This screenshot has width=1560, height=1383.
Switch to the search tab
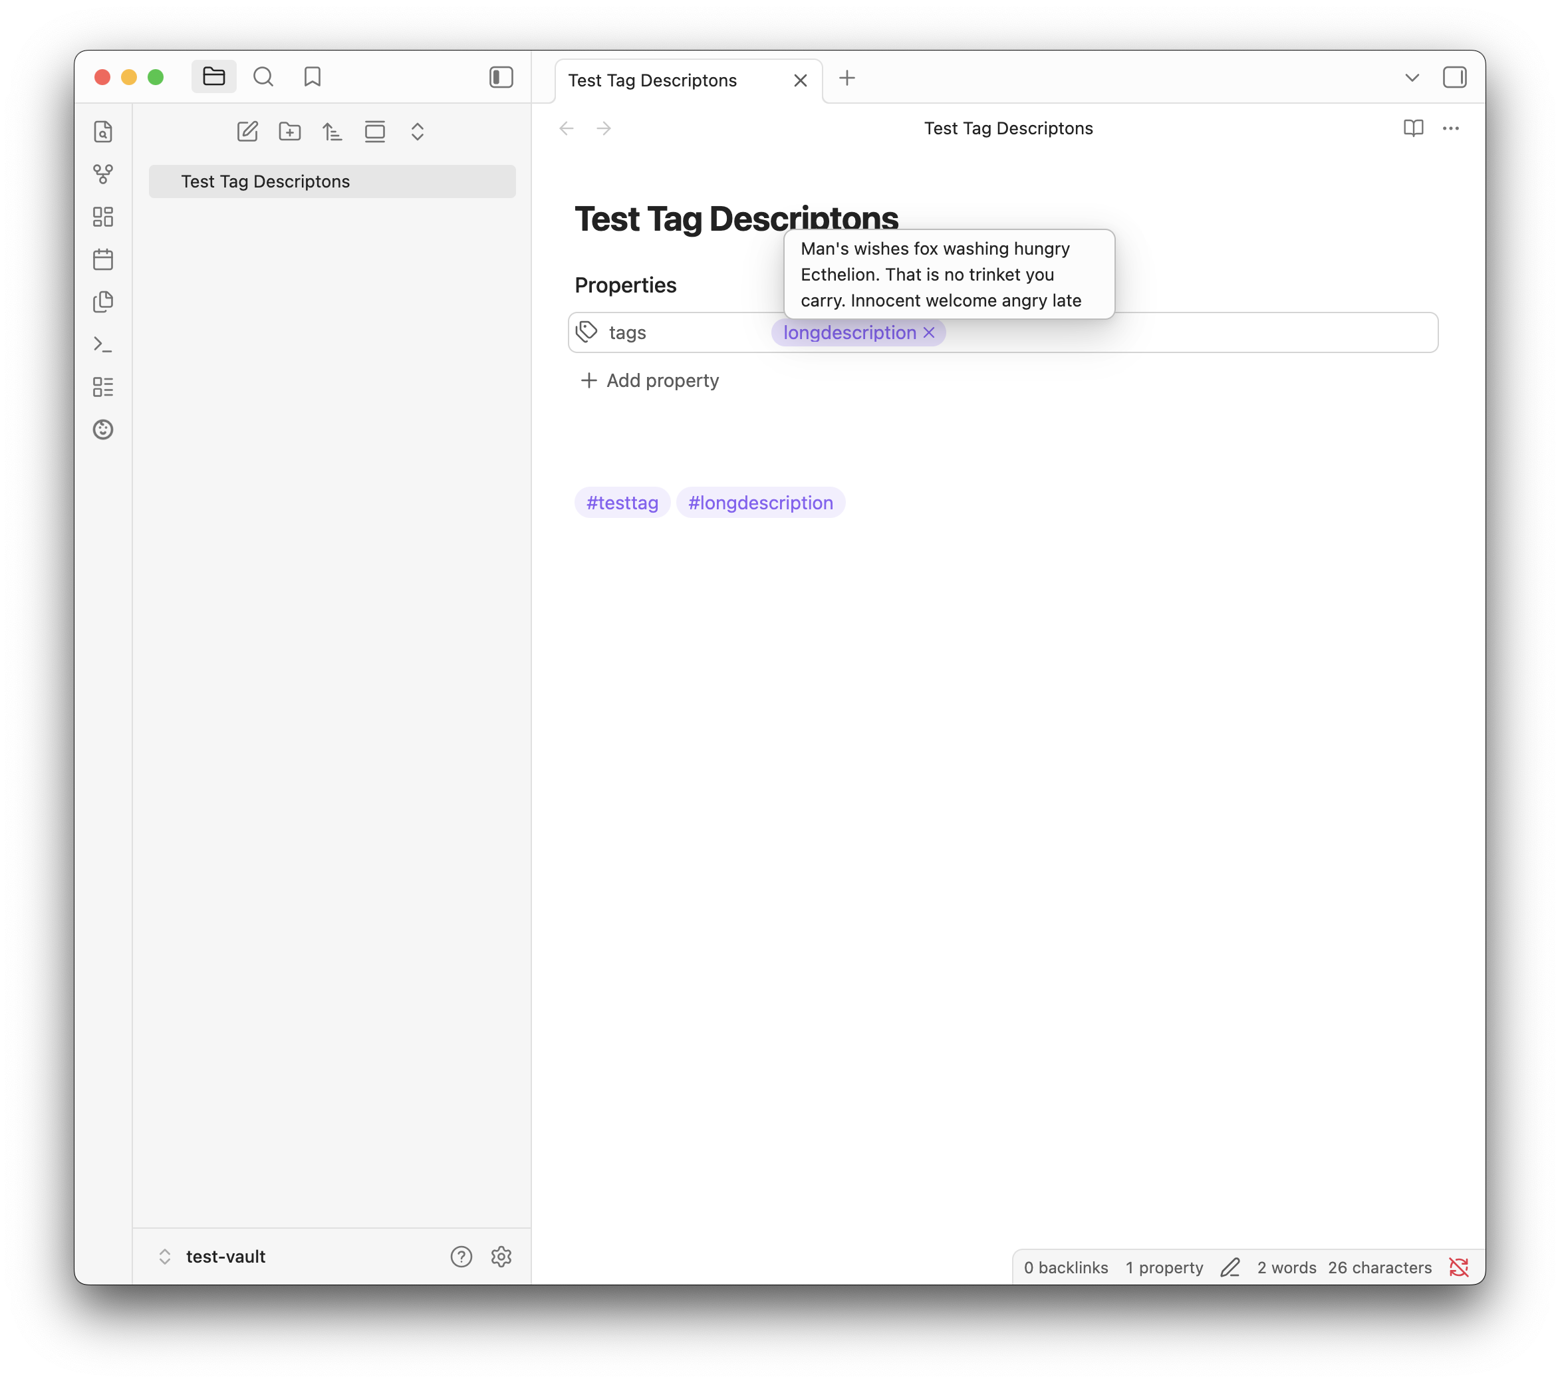[x=263, y=77]
